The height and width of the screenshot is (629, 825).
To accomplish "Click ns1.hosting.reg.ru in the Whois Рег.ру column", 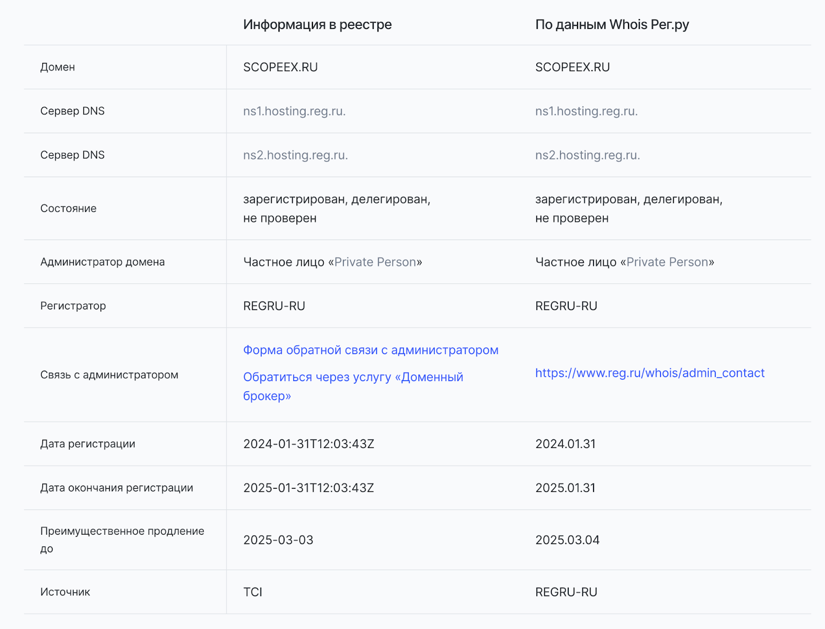I will tap(586, 111).
